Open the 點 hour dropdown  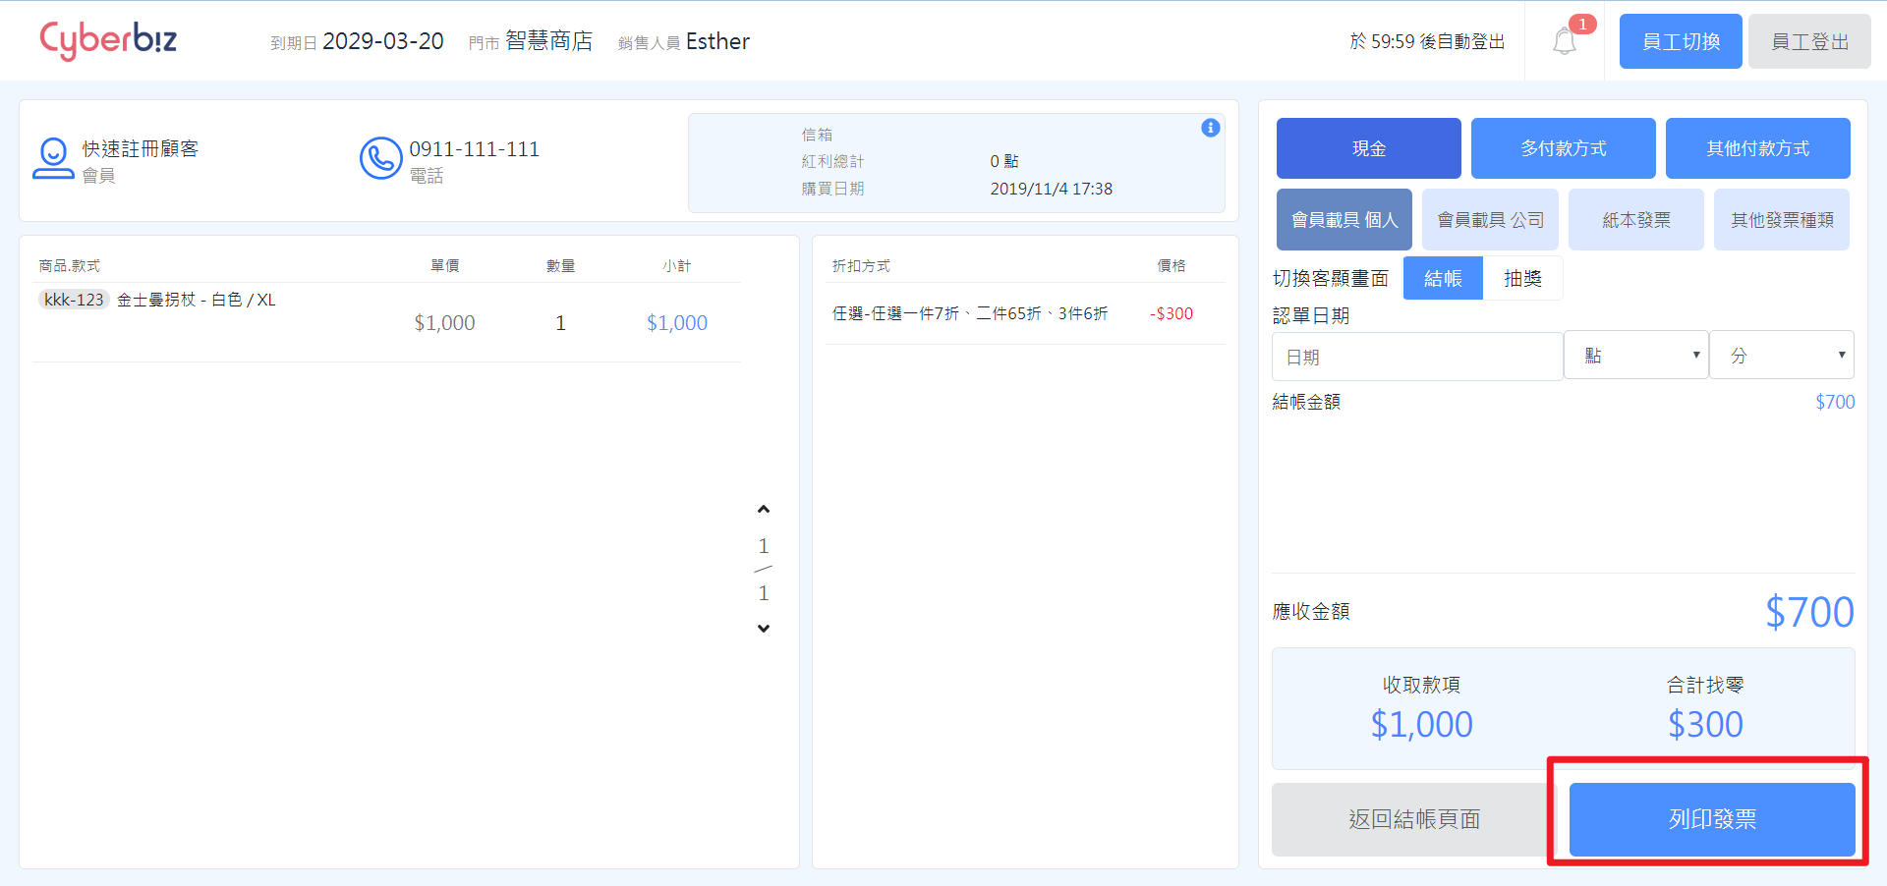coord(1635,356)
